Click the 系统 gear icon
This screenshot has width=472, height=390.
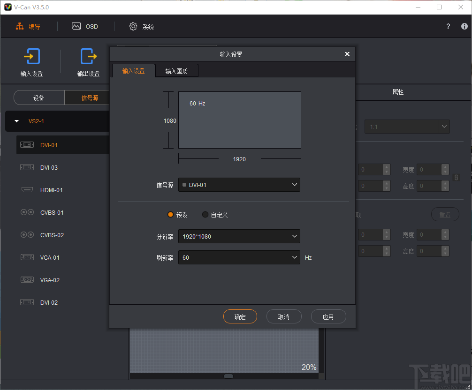point(133,26)
